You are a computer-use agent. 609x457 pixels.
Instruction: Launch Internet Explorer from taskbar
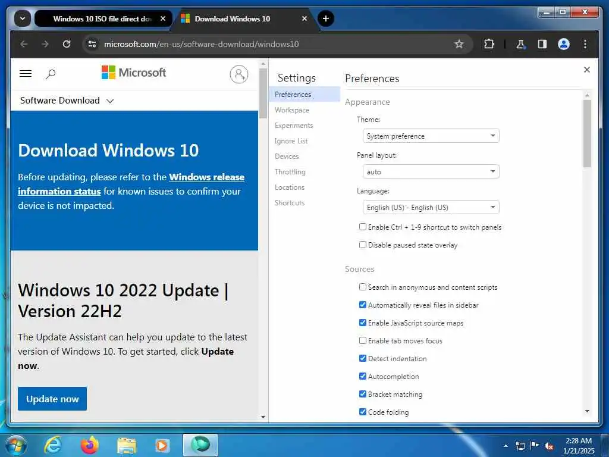(x=53, y=445)
